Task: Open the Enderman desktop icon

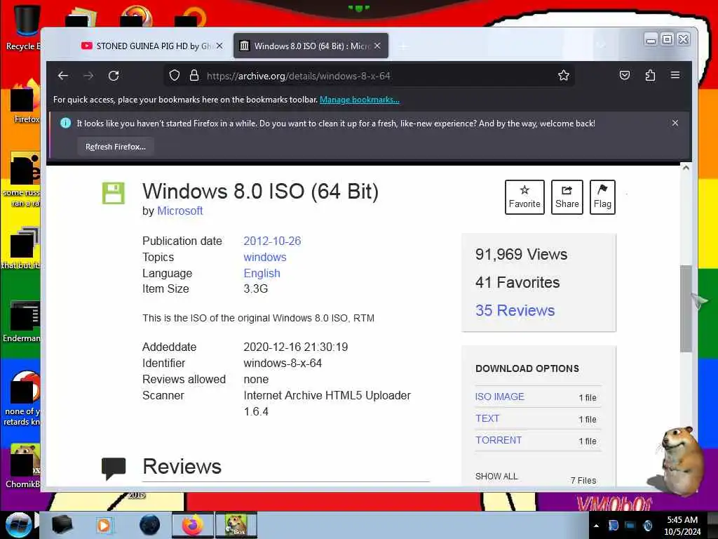Action: (22, 321)
